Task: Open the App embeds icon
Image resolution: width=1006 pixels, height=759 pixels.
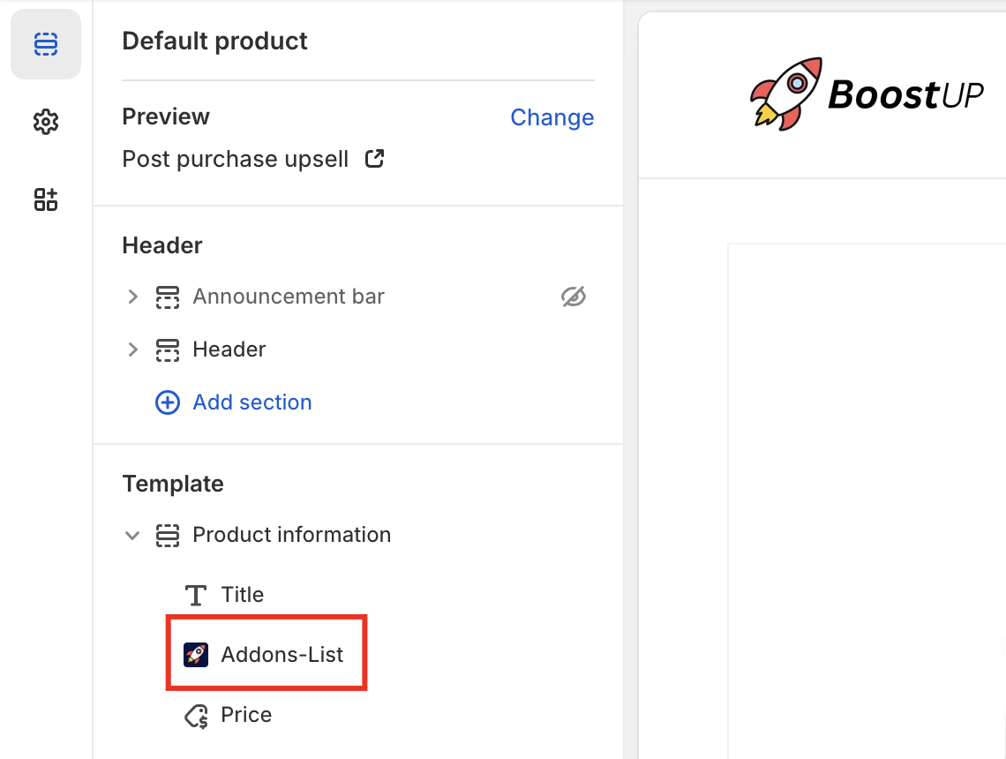Action: (x=46, y=199)
